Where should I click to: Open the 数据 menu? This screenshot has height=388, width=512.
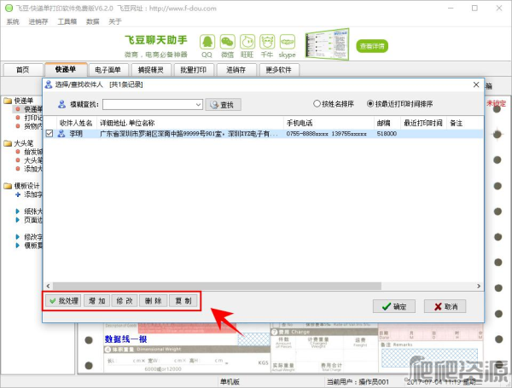[x=92, y=21]
